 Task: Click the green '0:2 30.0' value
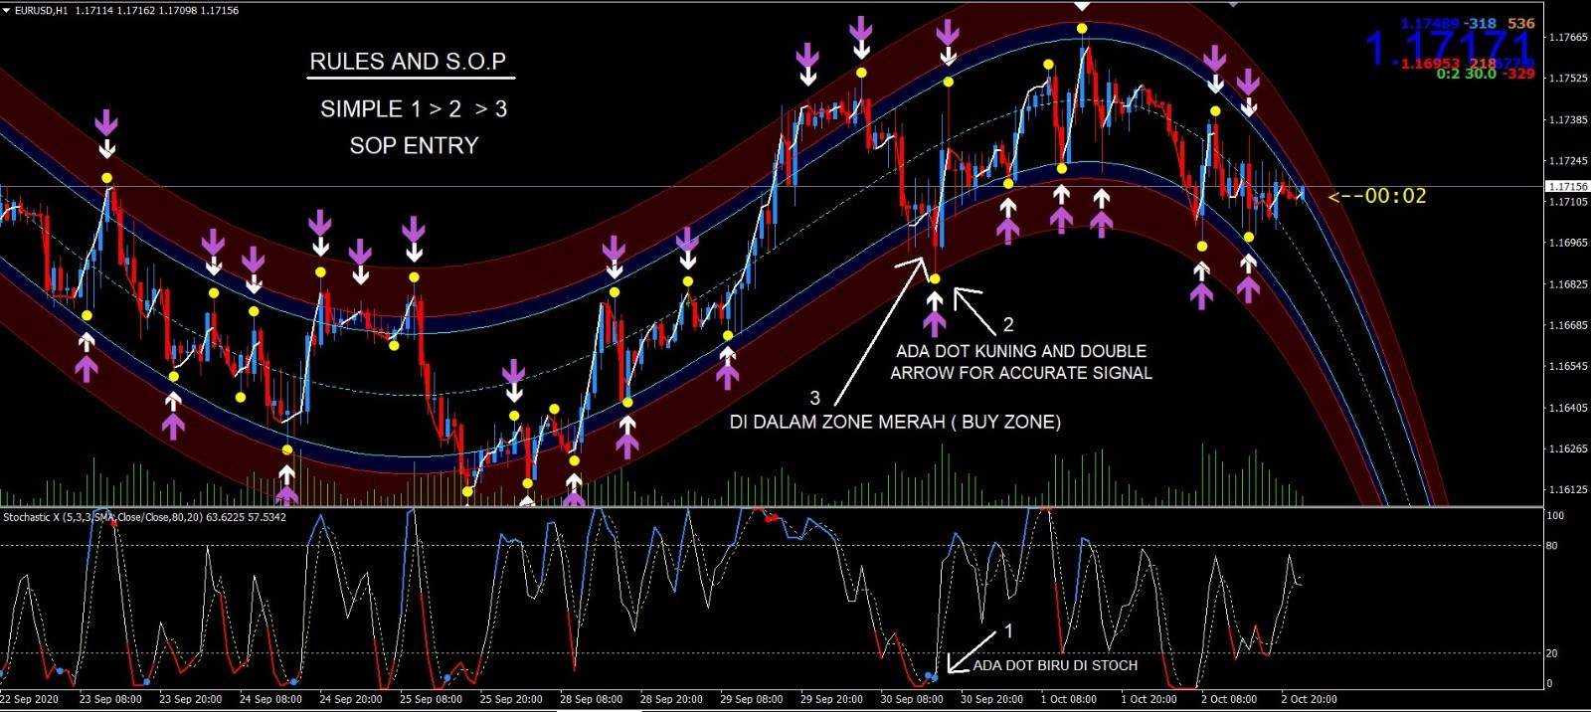(1466, 74)
